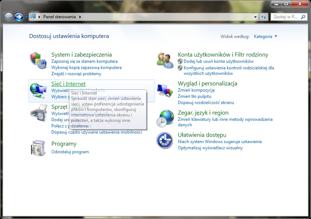Click Wykonaj kopię zapasową komputera
This screenshot has width=311, height=219.
[86, 68]
